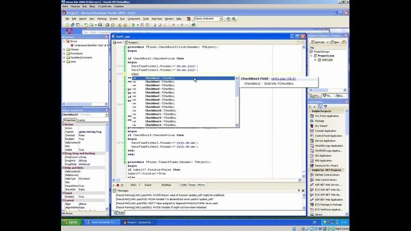Select VCL Forms Application in Tool Palette
This screenshot has height=231, width=411.
(x=327, y=116)
